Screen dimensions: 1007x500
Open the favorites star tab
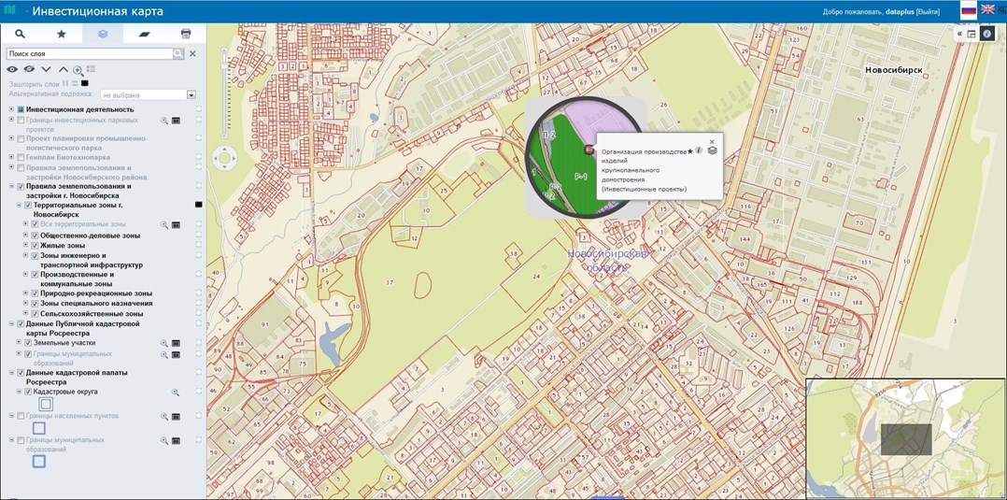(62, 34)
